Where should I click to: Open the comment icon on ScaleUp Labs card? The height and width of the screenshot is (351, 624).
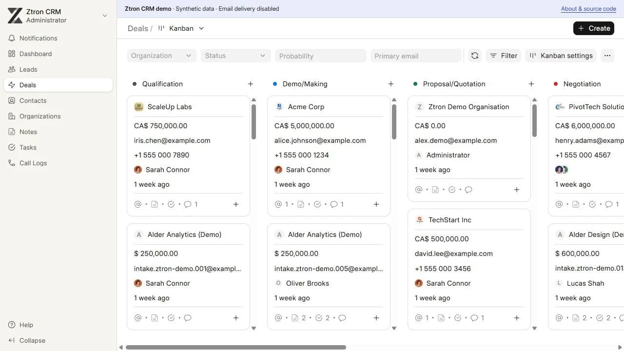[188, 204]
